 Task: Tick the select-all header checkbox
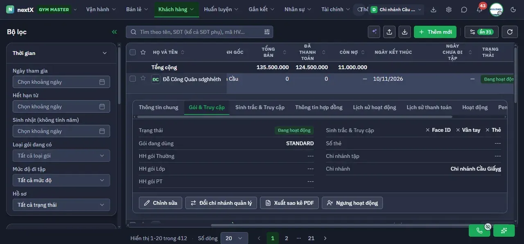pos(133,52)
